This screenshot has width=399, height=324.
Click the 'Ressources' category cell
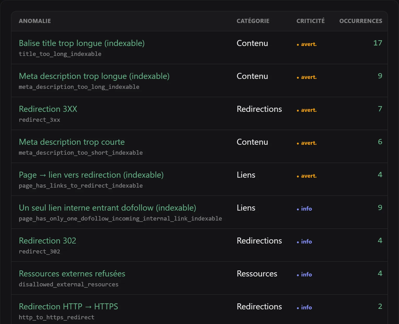(257, 274)
